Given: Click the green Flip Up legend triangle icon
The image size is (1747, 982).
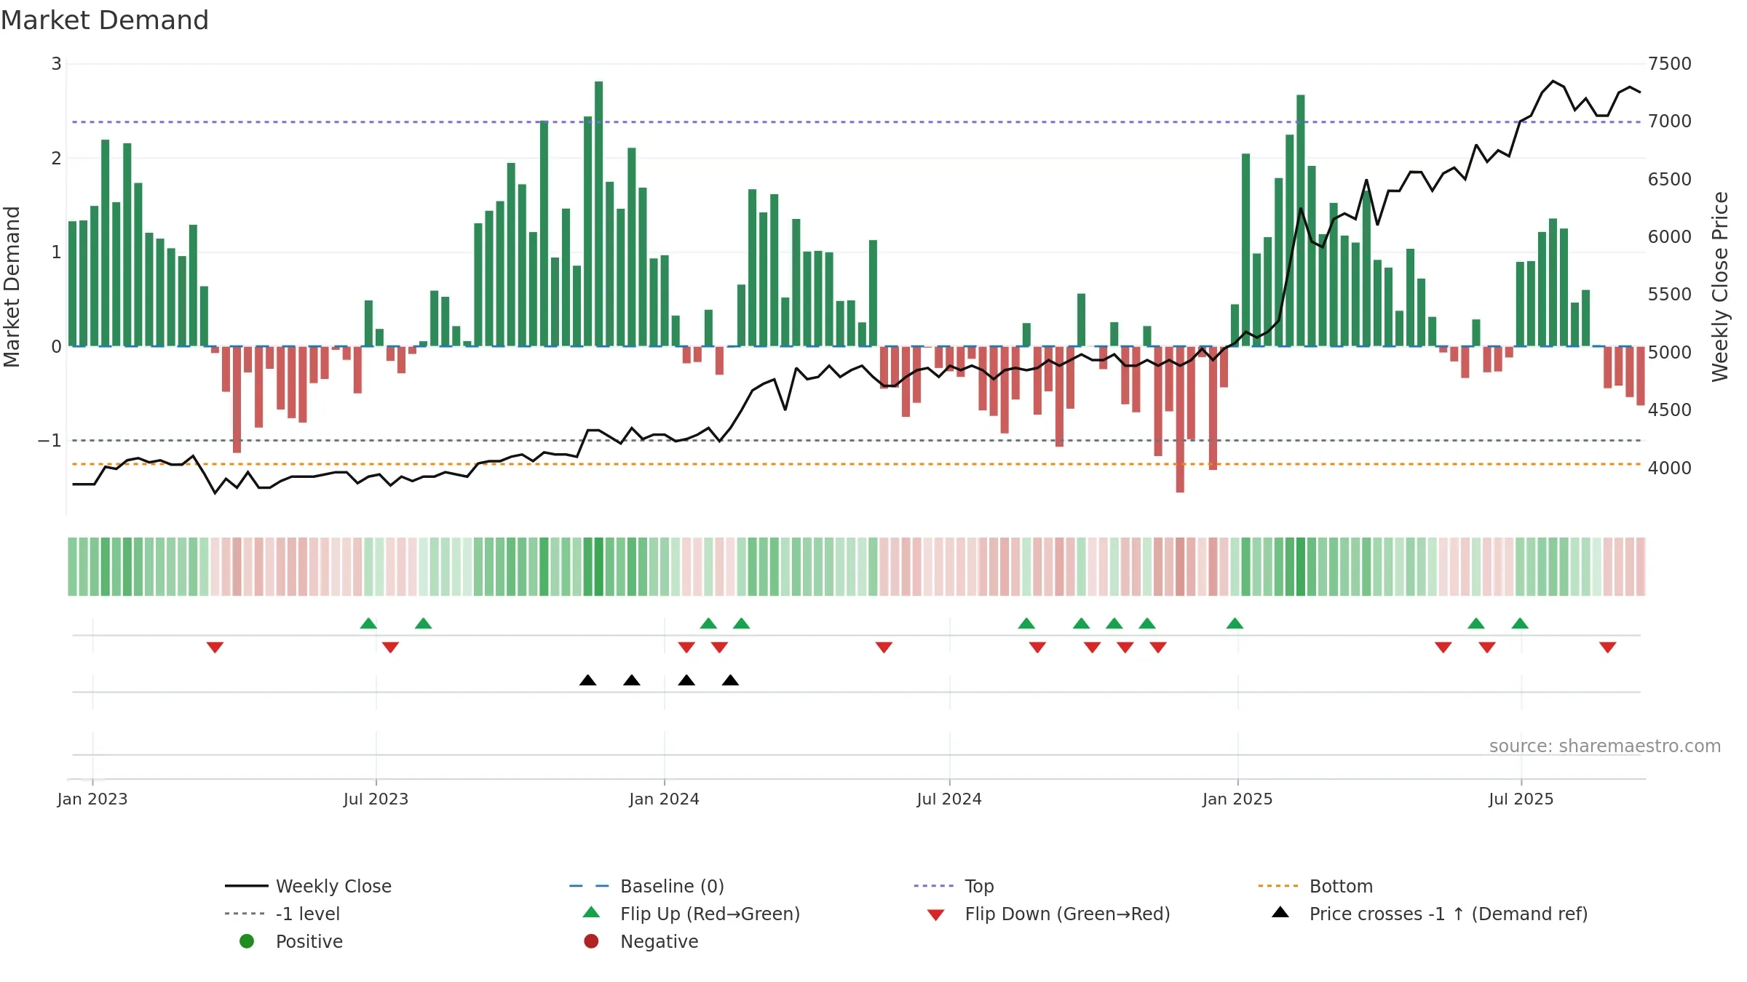Looking at the screenshot, I should point(592,912).
